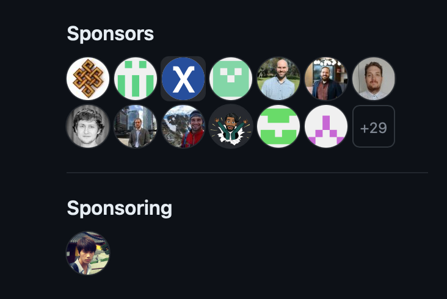Open the sponsored user avatar under Sponsoring

pos(88,253)
